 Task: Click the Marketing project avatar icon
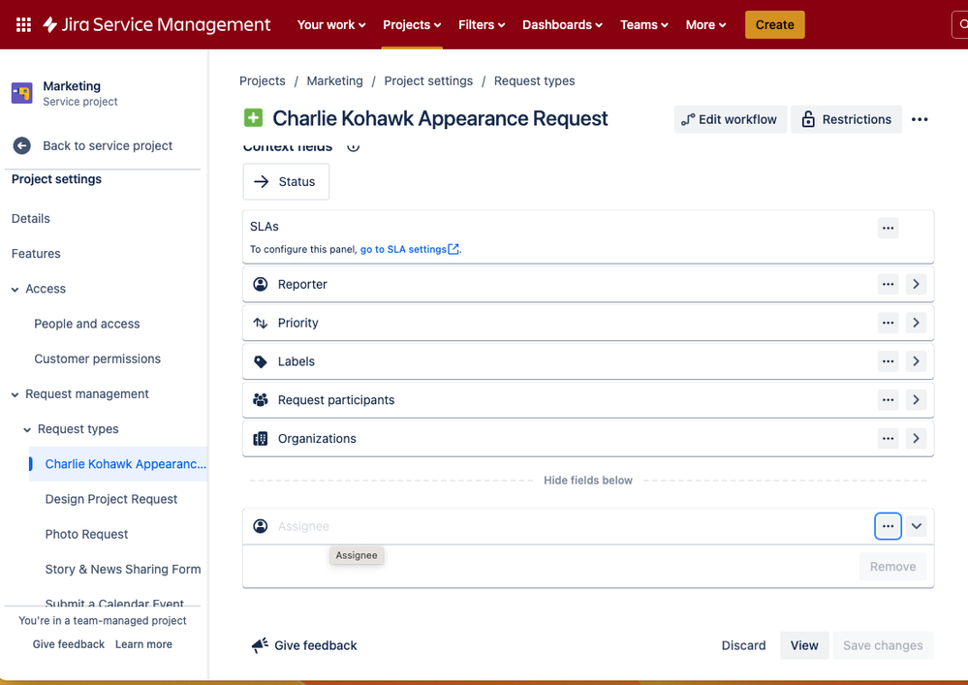pos(22,93)
